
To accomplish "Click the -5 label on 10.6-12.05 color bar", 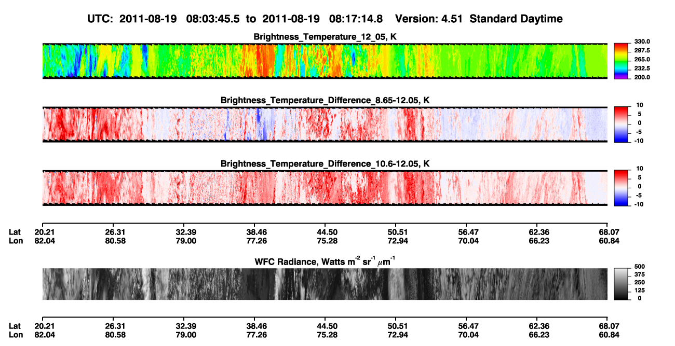I will point(640,195).
